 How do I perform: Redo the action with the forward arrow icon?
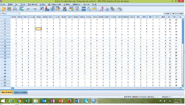[x=34, y=9]
